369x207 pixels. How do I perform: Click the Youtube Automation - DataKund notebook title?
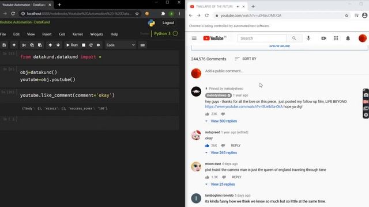coord(25,22)
